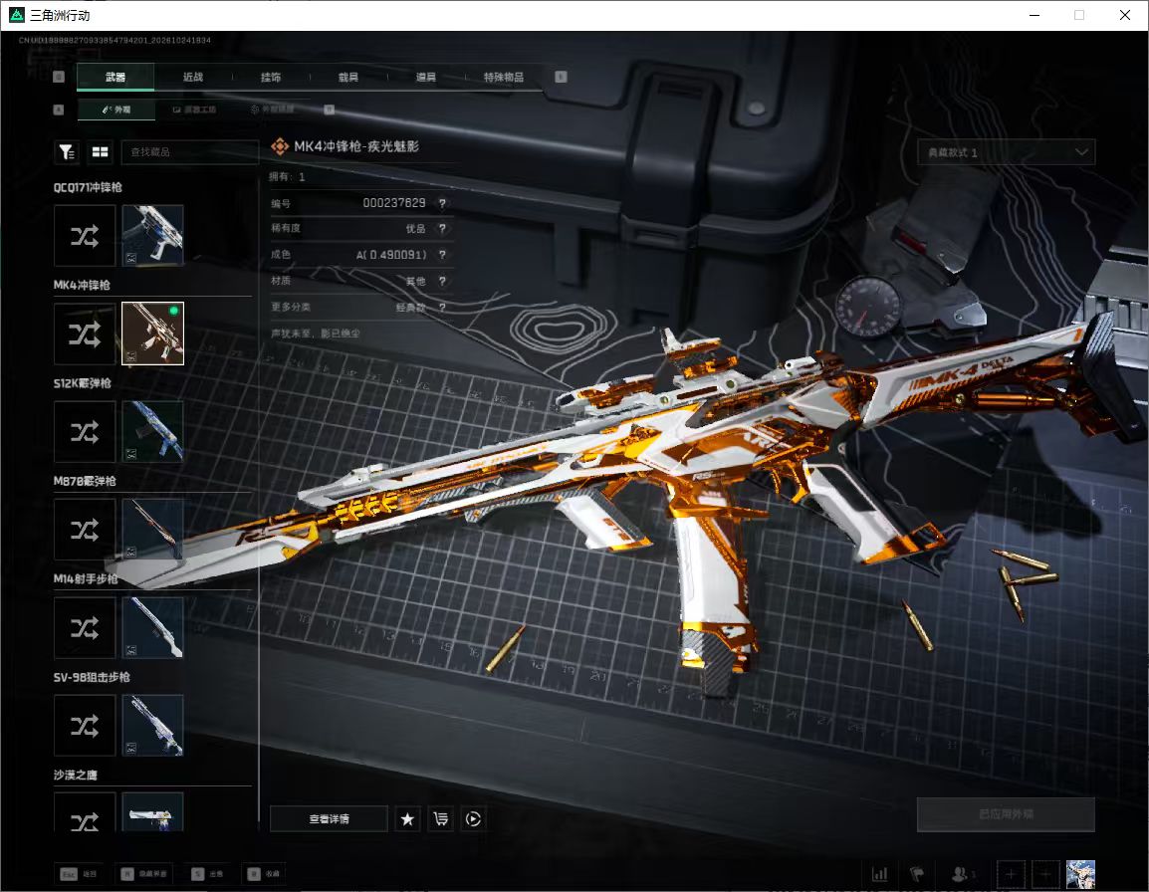Image resolution: width=1149 pixels, height=892 pixels.
Task: Click the 出售 shortcut button
Action: pos(207,874)
